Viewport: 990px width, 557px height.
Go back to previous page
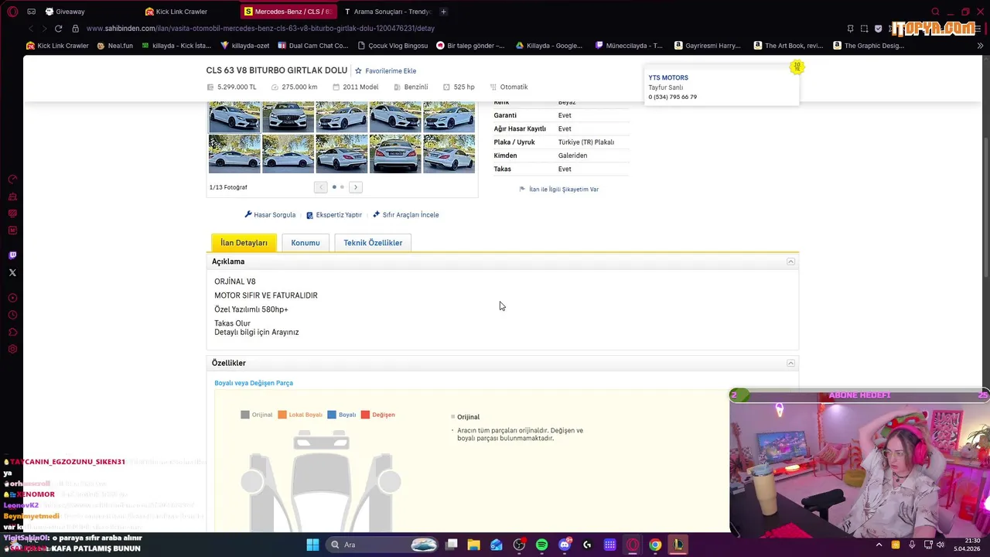31,29
